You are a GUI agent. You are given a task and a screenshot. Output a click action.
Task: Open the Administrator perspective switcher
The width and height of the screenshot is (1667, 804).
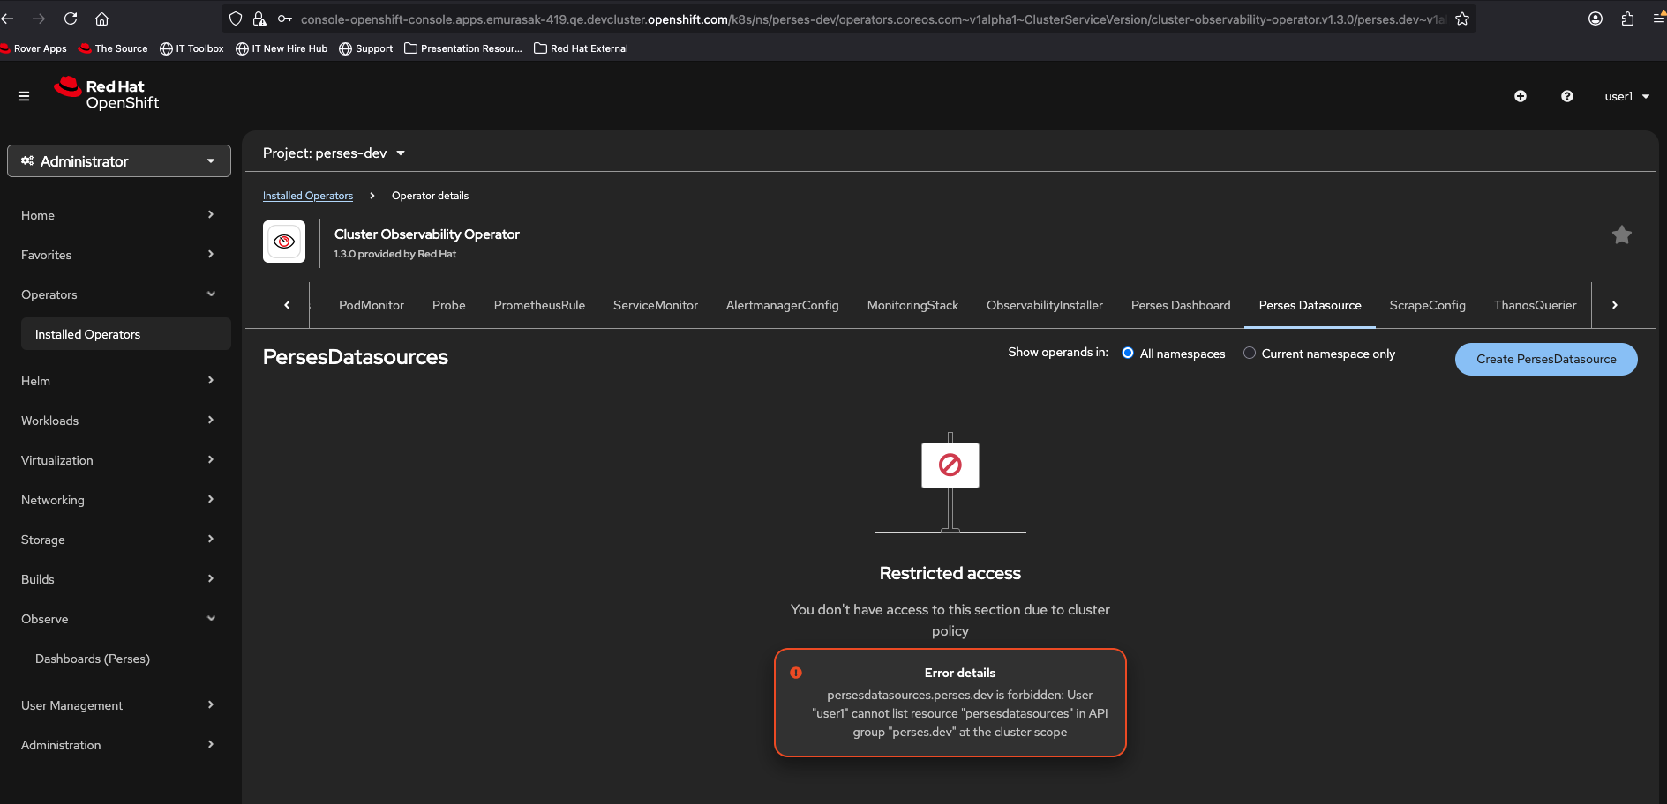click(119, 161)
